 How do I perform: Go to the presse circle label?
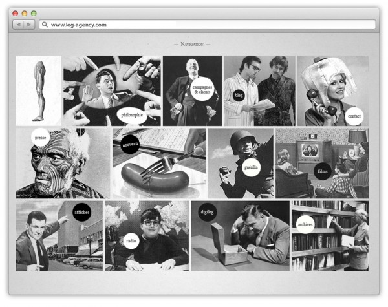tap(40, 138)
